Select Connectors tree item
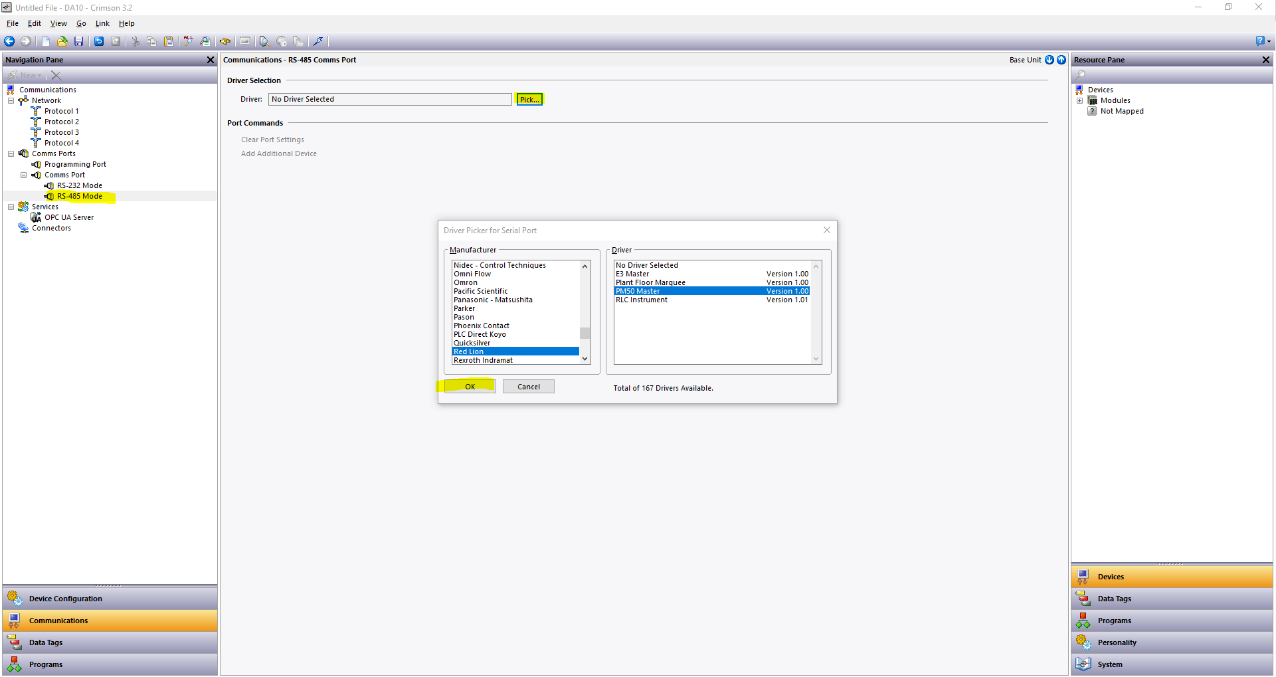The height and width of the screenshot is (677, 1276). point(51,228)
